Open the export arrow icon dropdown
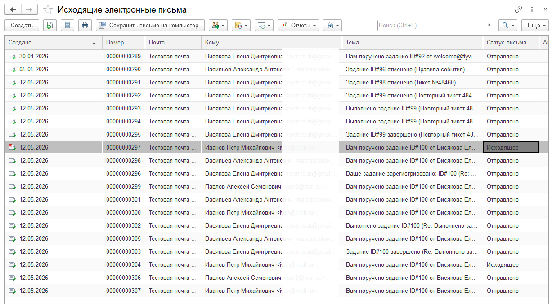 (x=332, y=26)
